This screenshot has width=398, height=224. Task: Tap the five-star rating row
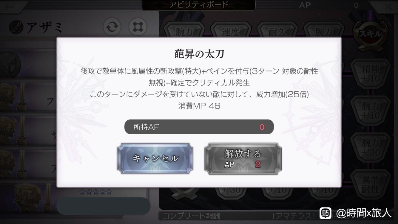pos(95,192)
